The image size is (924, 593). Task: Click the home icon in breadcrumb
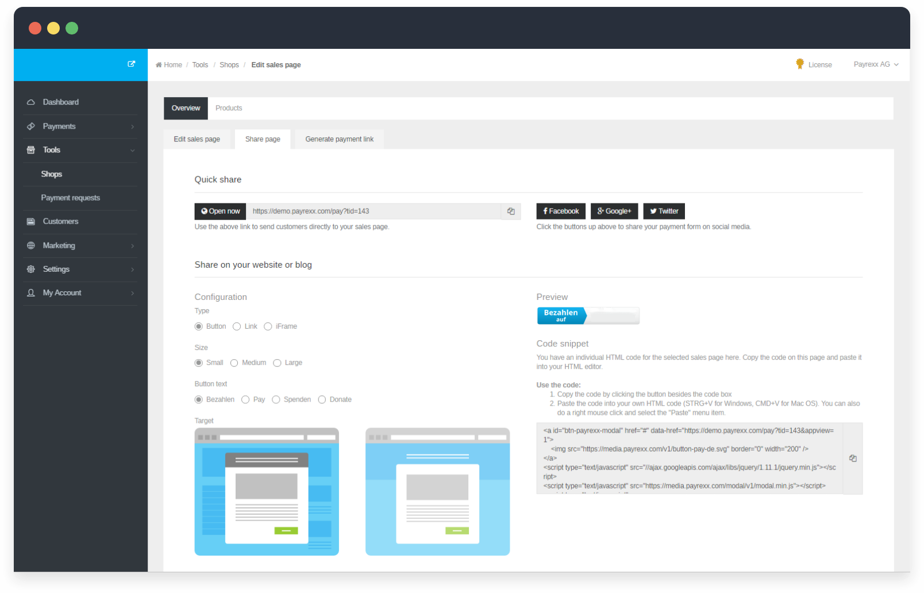(159, 65)
